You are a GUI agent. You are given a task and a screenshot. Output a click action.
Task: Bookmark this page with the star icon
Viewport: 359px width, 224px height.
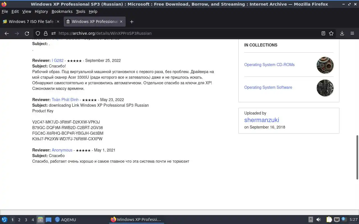pyautogui.click(x=331, y=33)
